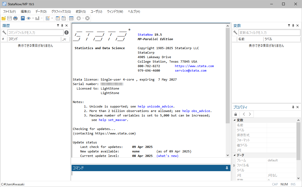Click the Results window scroll-down arrow

(x=228, y=155)
